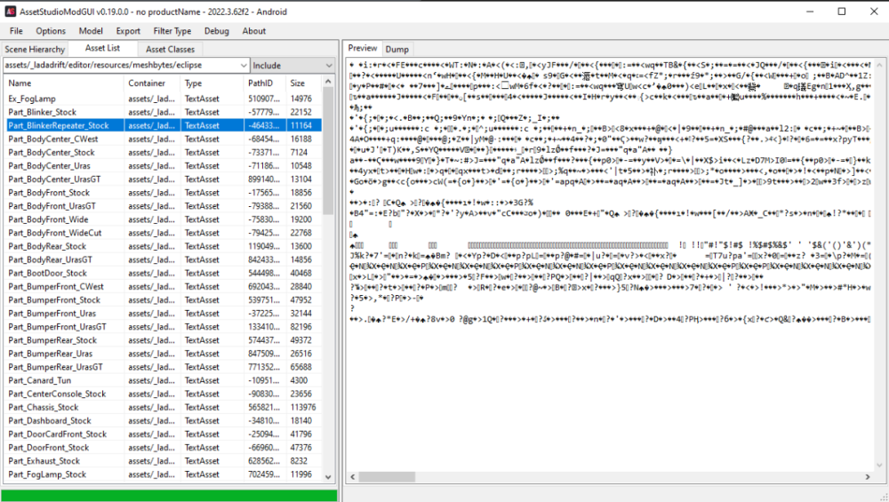The width and height of the screenshot is (889, 502).
Task: Open the Export menu
Action: [128, 31]
